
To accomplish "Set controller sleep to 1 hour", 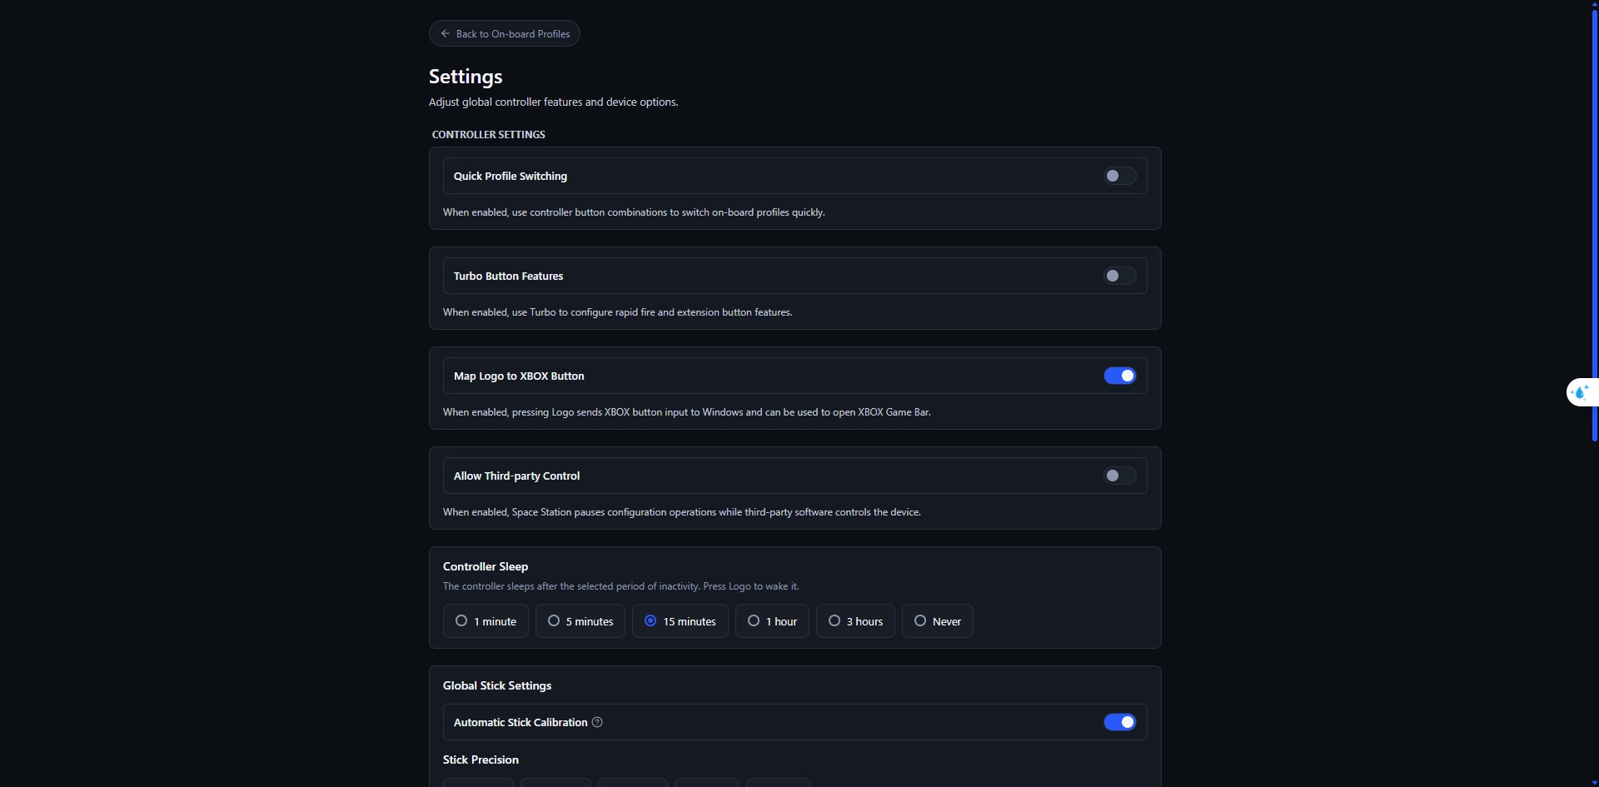I will point(772,621).
